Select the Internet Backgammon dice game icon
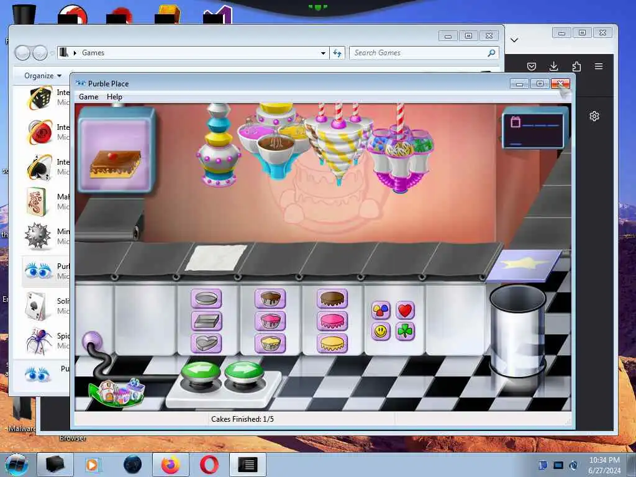The width and height of the screenshot is (636, 477). click(40, 98)
